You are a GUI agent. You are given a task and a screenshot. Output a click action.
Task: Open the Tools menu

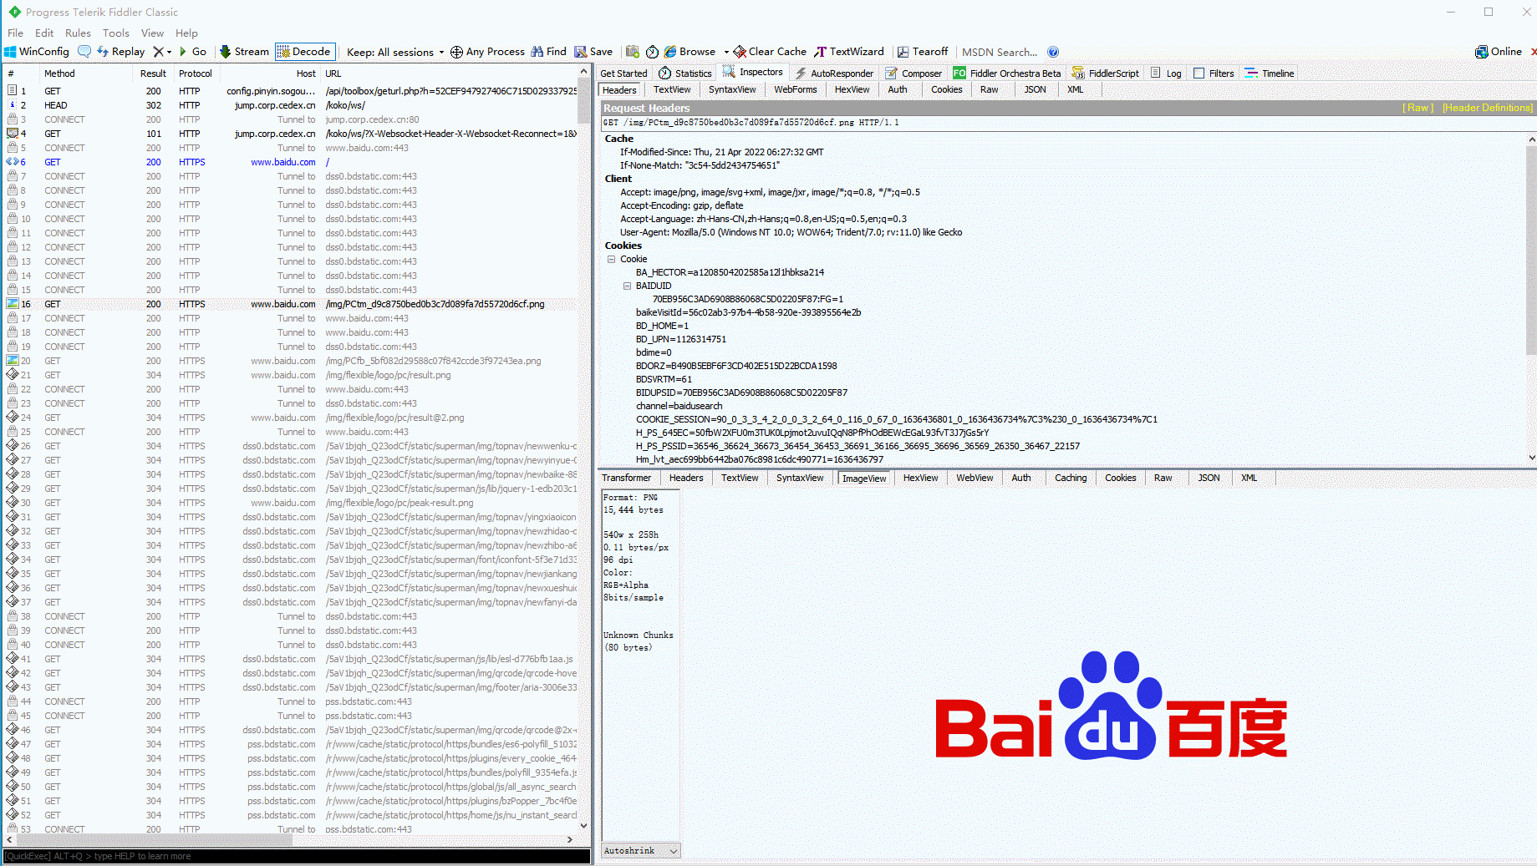click(116, 33)
